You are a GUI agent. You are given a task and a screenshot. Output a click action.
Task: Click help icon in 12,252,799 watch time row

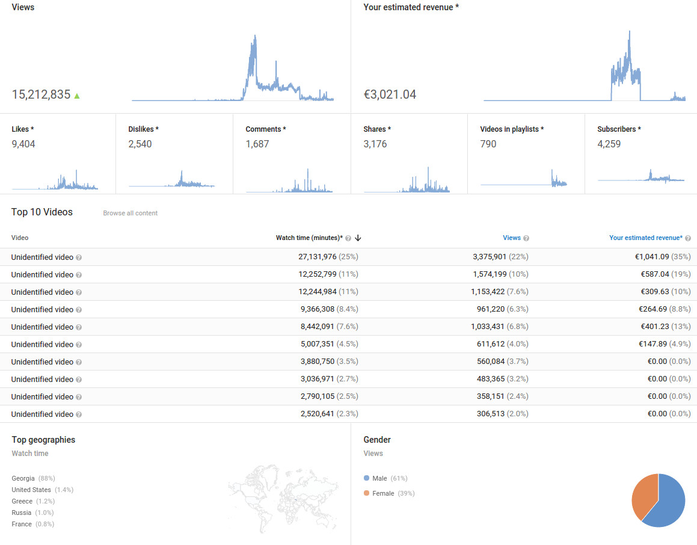[79, 275]
